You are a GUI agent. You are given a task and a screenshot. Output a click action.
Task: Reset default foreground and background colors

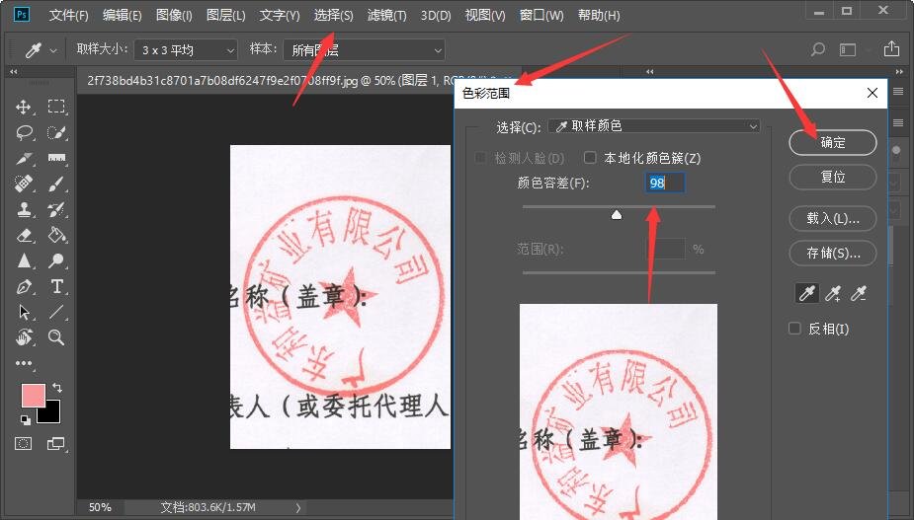point(25,419)
